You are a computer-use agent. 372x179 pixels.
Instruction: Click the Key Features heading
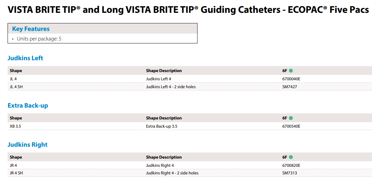[31, 29]
